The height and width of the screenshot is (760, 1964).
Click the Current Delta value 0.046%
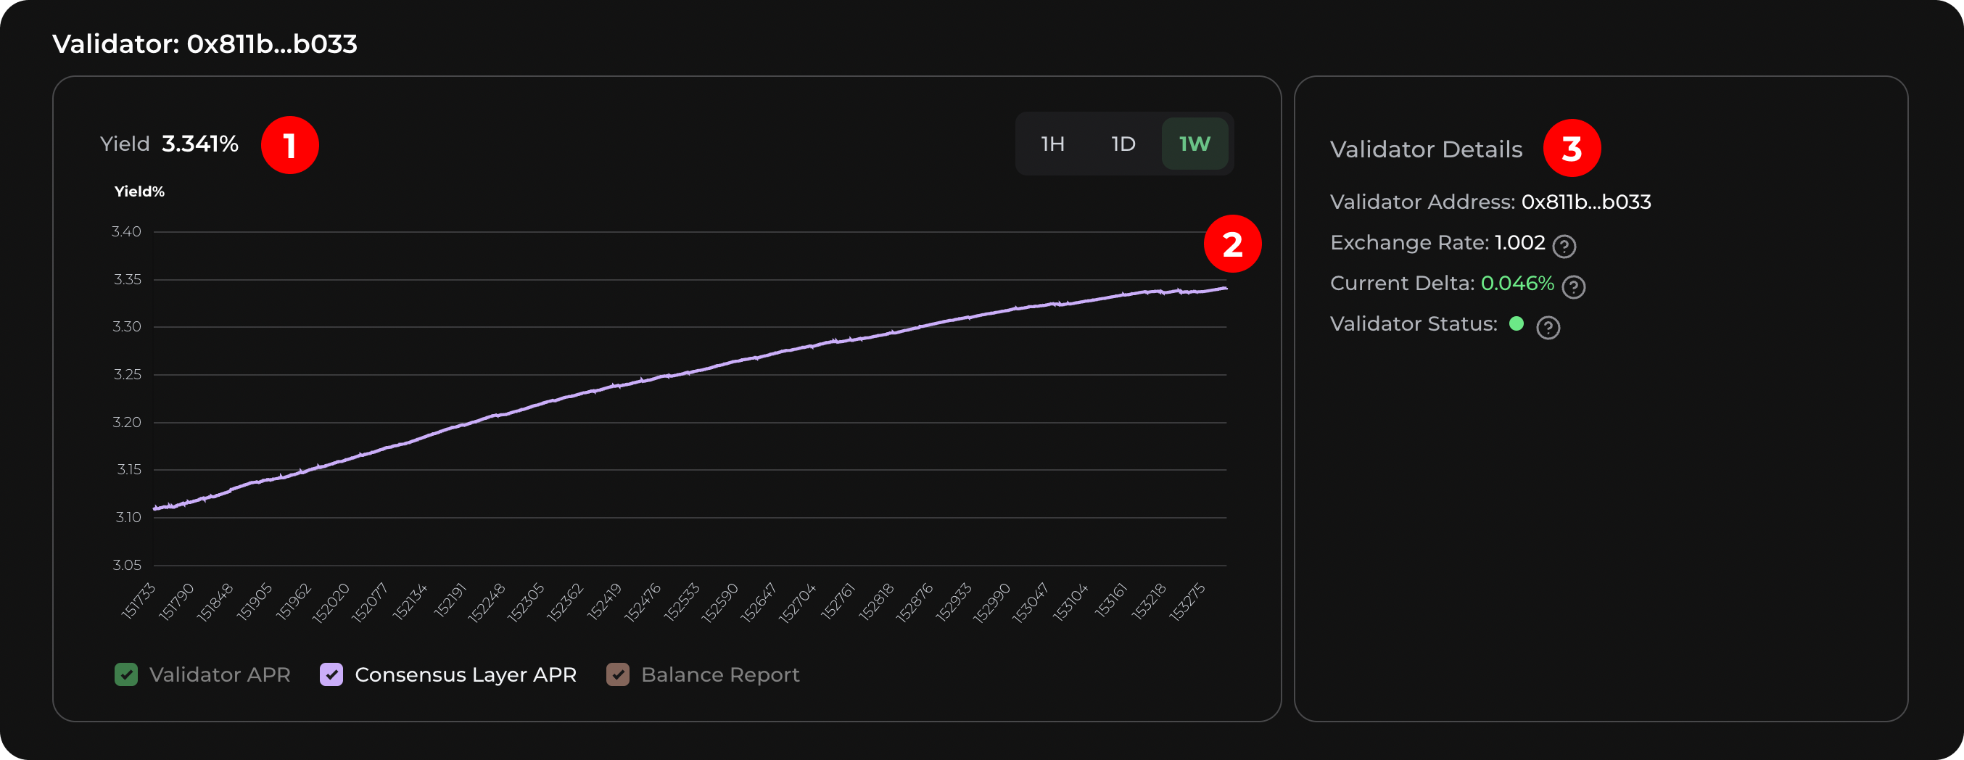pyautogui.click(x=1517, y=284)
